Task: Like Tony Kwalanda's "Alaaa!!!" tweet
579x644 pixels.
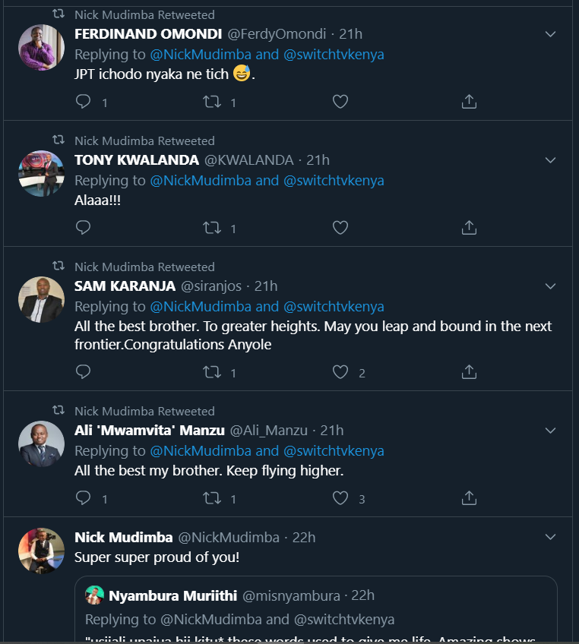Action: coord(340,227)
